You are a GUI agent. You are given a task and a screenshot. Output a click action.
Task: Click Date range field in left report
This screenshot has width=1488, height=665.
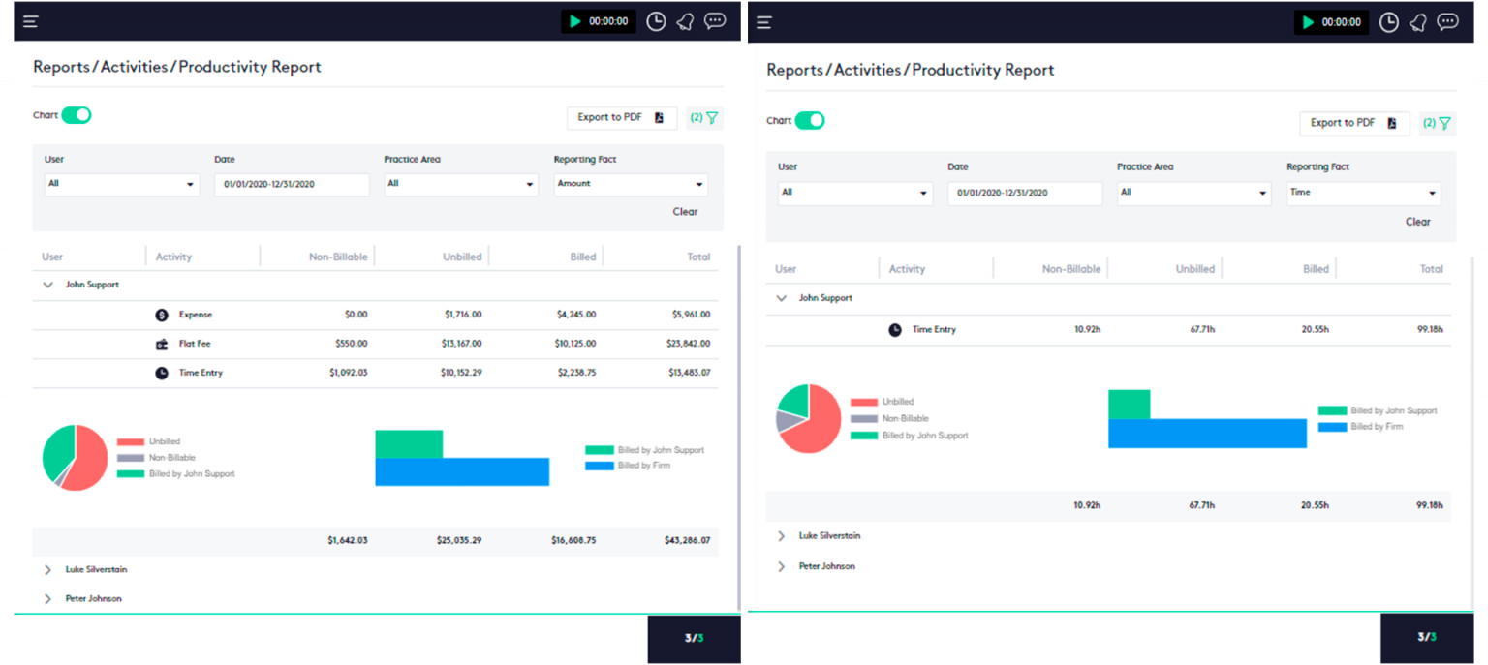(x=292, y=184)
